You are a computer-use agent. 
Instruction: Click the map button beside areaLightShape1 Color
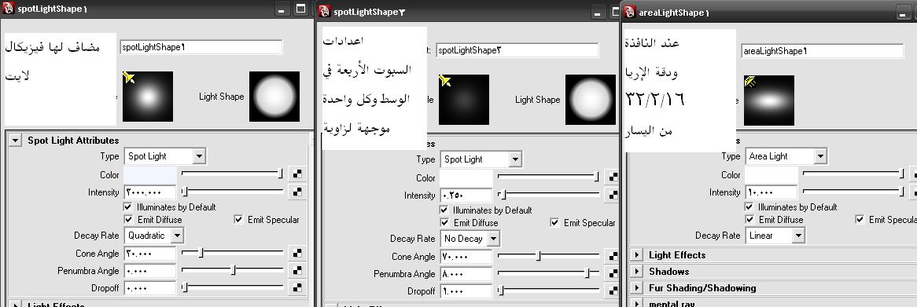914,174
